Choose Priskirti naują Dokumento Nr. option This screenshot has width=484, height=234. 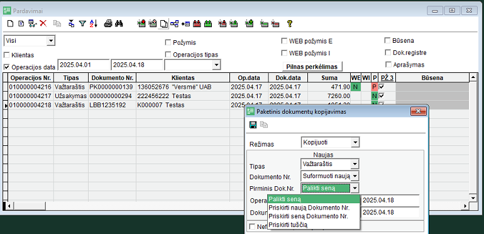[314, 208]
